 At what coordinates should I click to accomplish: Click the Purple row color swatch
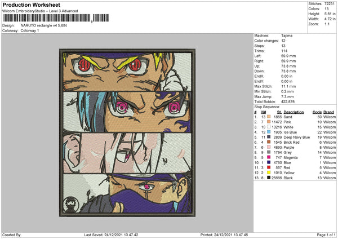click(269, 147)
